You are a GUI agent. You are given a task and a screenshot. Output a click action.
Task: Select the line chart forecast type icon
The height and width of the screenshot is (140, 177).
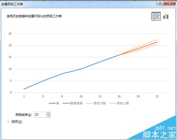[x=156, y=16]
